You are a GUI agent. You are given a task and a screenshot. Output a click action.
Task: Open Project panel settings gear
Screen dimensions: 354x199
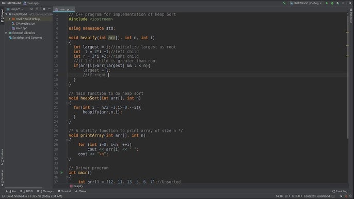[x=44, y=9]
